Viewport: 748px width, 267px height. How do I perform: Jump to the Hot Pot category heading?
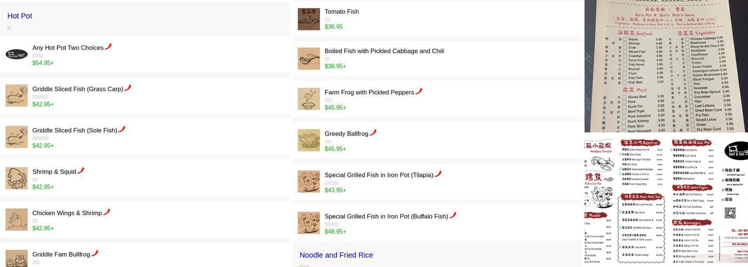point(20,16)
